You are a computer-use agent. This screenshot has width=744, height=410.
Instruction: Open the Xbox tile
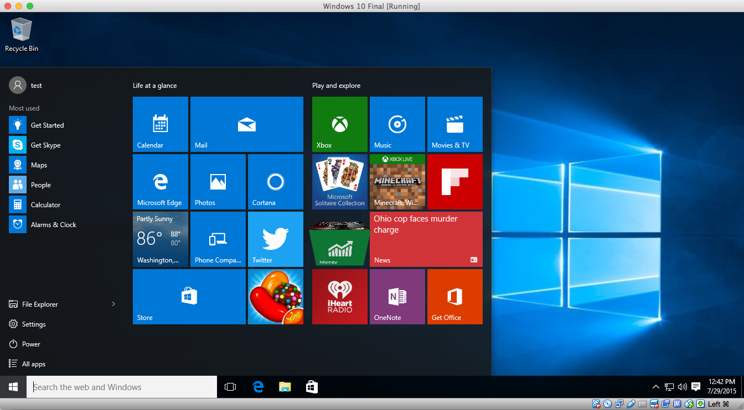pyautogui.click(x=339, y=124)
